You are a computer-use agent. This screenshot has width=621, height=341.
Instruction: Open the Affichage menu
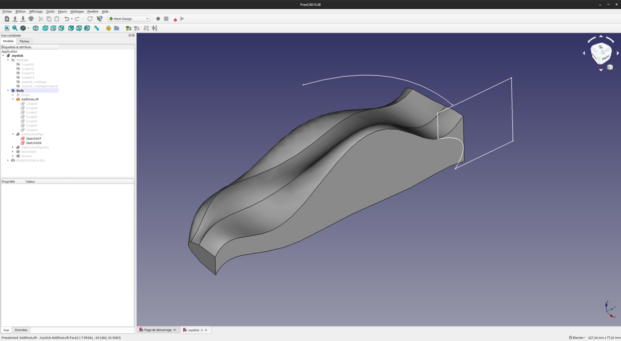click(36, 12)
